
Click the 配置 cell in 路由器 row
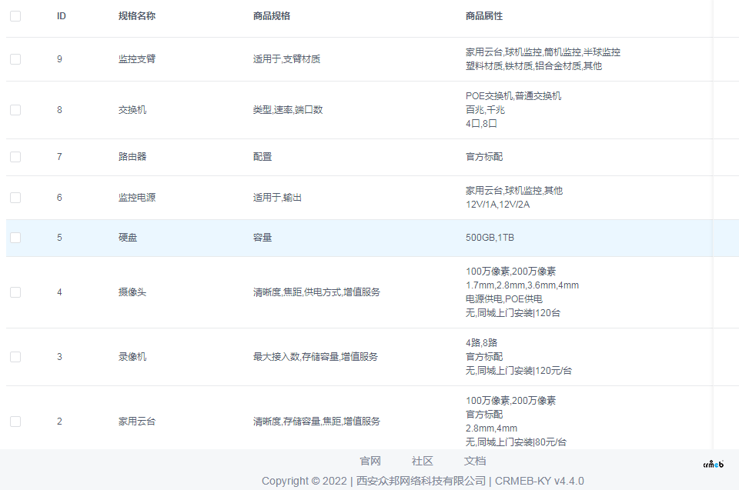pyautogui.click(x=262, y=156)
